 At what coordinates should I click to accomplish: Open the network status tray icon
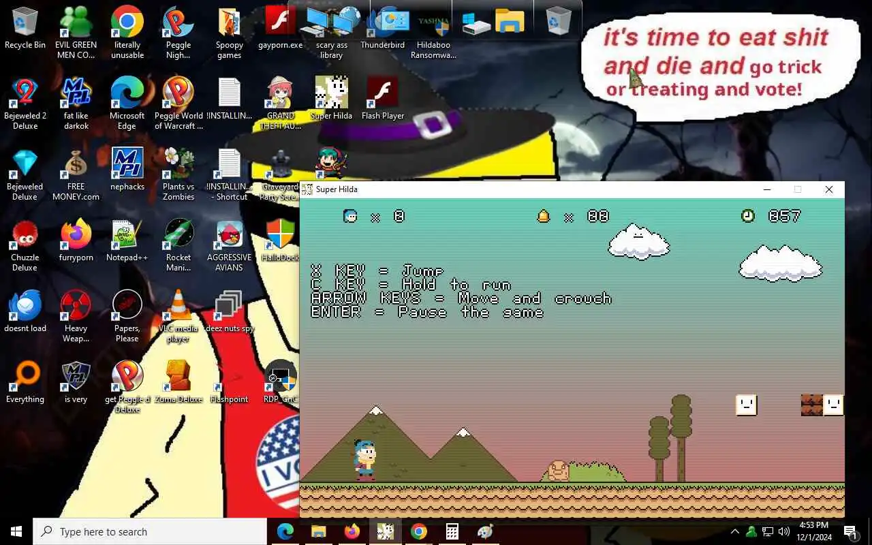[768, 531]
